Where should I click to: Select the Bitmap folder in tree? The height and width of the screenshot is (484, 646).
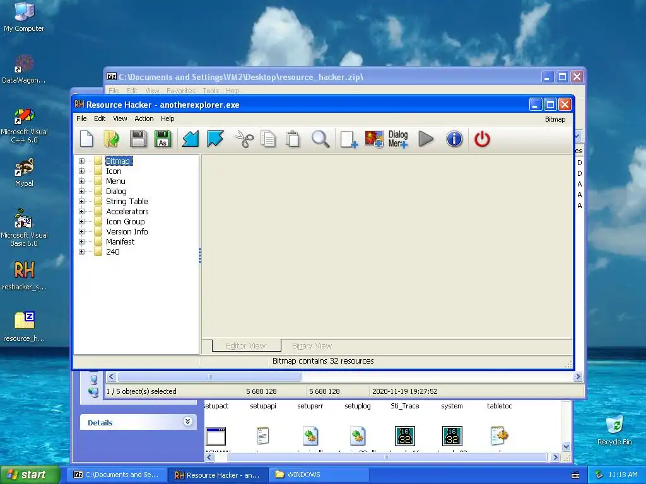[x=119, y=161]
